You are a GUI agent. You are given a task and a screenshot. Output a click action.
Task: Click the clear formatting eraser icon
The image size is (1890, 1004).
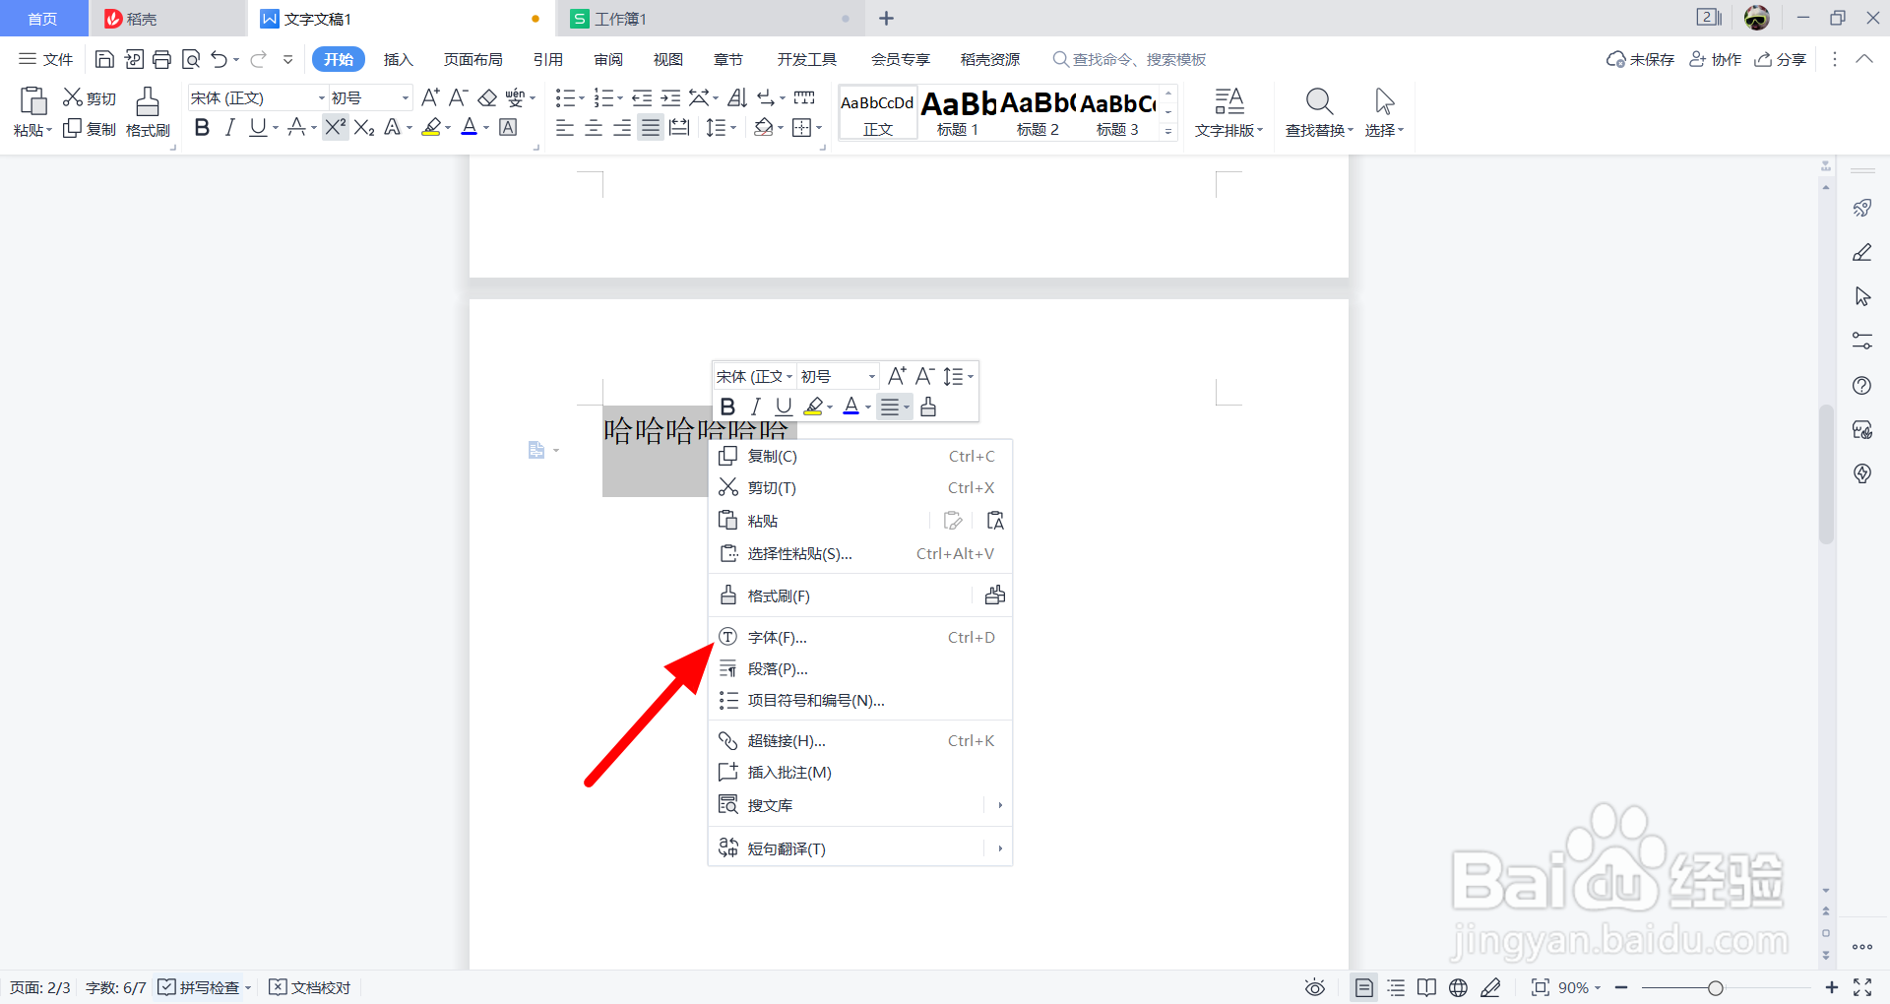487,97
